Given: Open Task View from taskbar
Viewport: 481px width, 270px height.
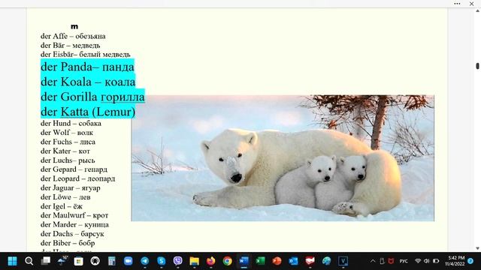Looking at the screenshot, I should pyautogui.click(x=46, y=261).
